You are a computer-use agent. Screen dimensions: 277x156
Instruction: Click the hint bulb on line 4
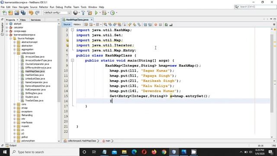click(68, 40)
